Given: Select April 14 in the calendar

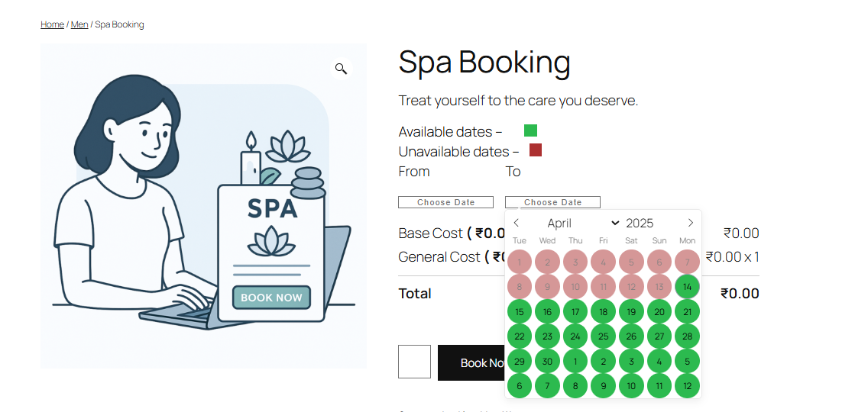Looking at the screenshot, I should tap(687, 286).
